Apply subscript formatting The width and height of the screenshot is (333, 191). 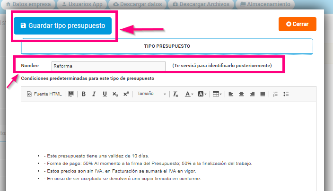coord(115,94)
